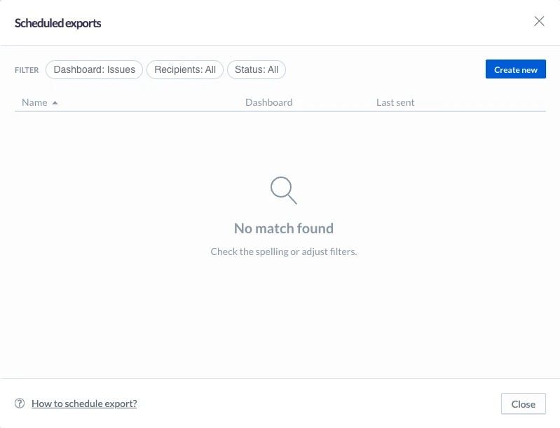Open the How to schedule export link
This screenshot has height=428, width=560.
point(84,403)
